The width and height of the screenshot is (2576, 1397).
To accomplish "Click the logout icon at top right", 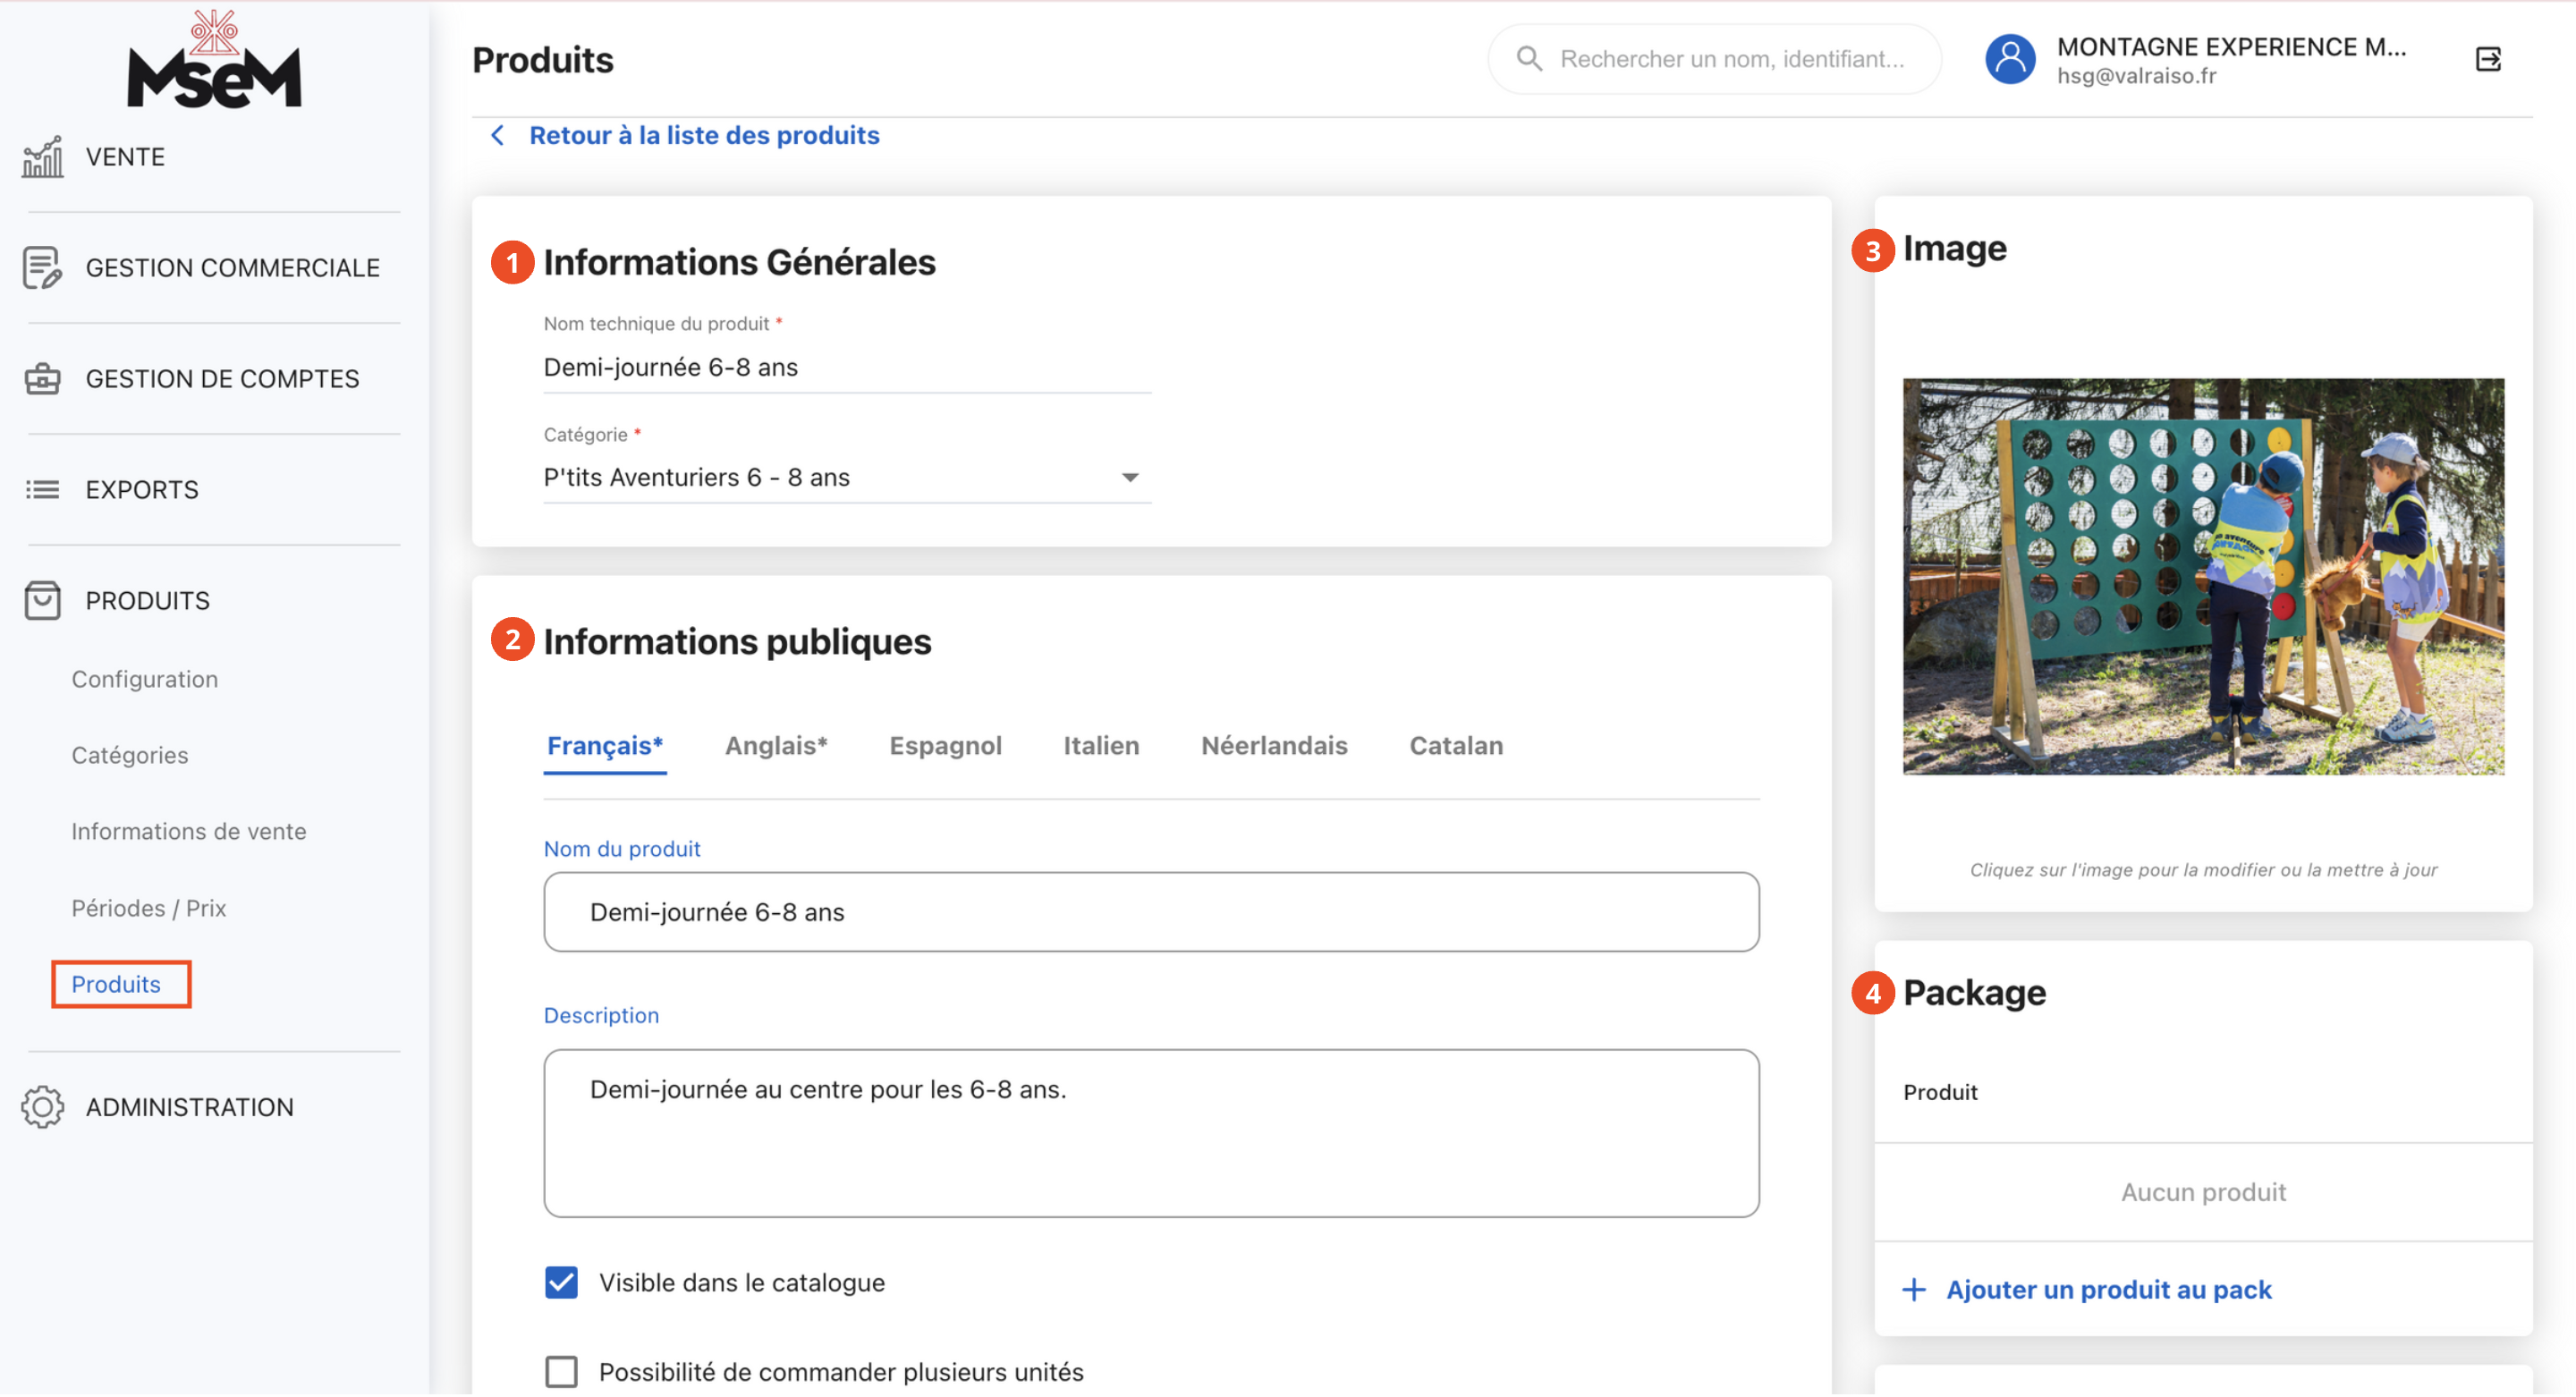I will (x=2488, y=60).
